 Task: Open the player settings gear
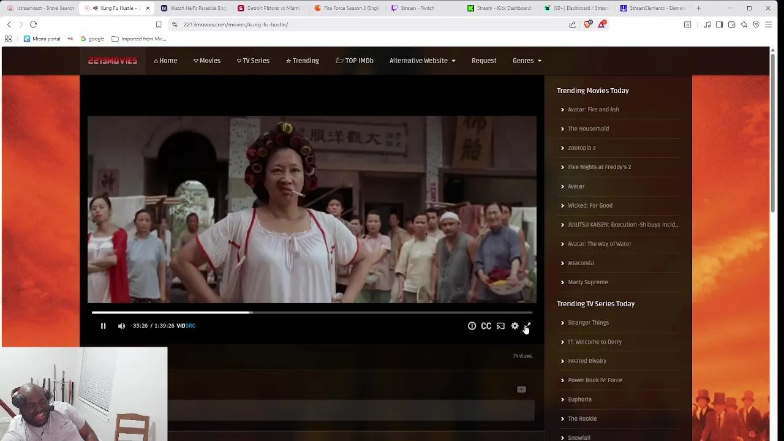(514, 326)
